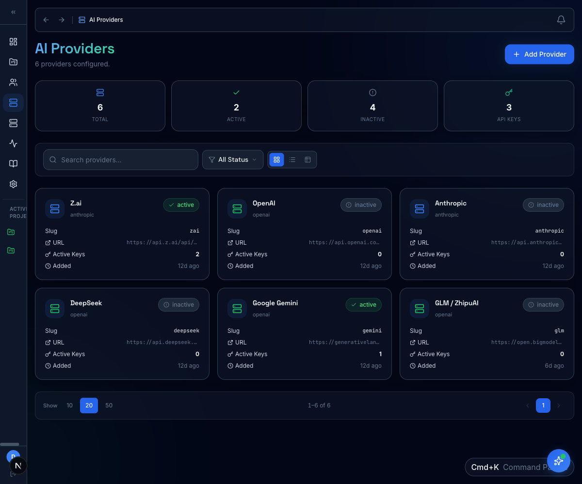Click the previous page chevron
This screenshot has height=484, width=582.
tap(528, 406)
